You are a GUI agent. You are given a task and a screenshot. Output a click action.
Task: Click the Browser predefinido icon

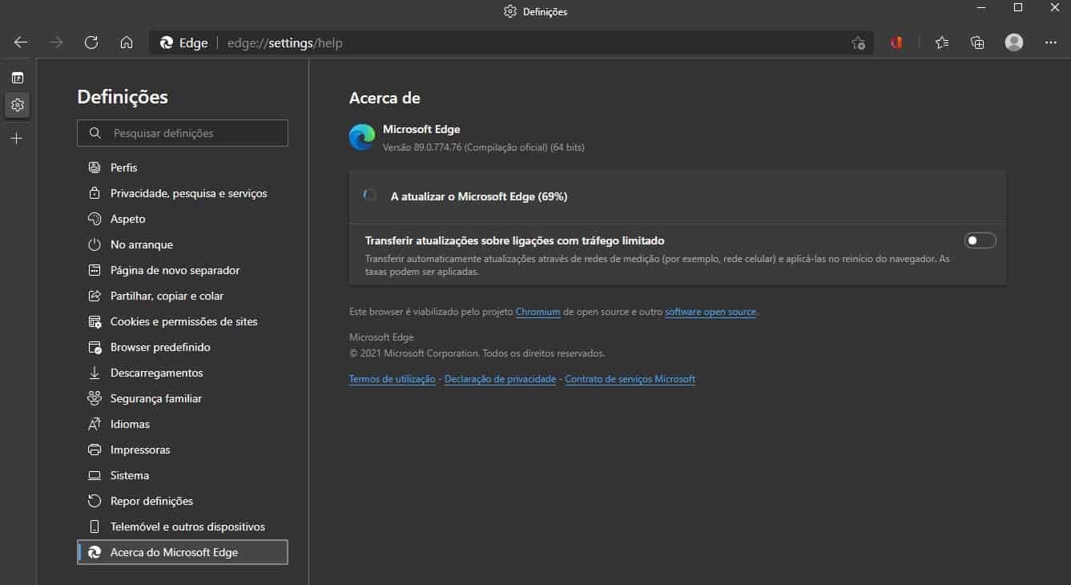pos(95,347)
